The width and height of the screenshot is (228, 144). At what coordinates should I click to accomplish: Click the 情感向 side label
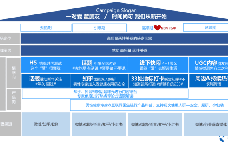(14, 73)
